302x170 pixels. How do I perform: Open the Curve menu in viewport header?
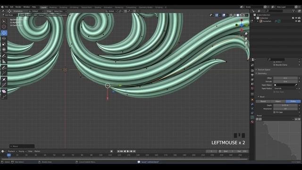[x=41, y=15]
